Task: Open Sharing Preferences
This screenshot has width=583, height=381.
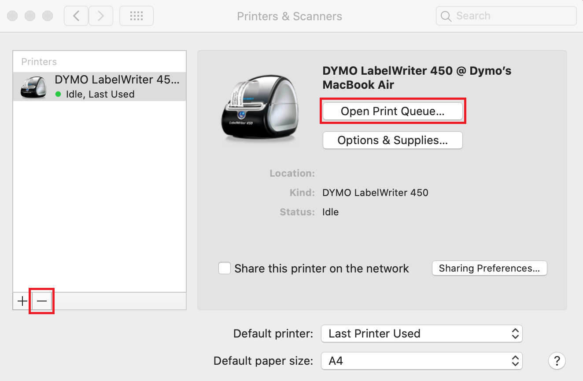Action: (x=489, y=268)
